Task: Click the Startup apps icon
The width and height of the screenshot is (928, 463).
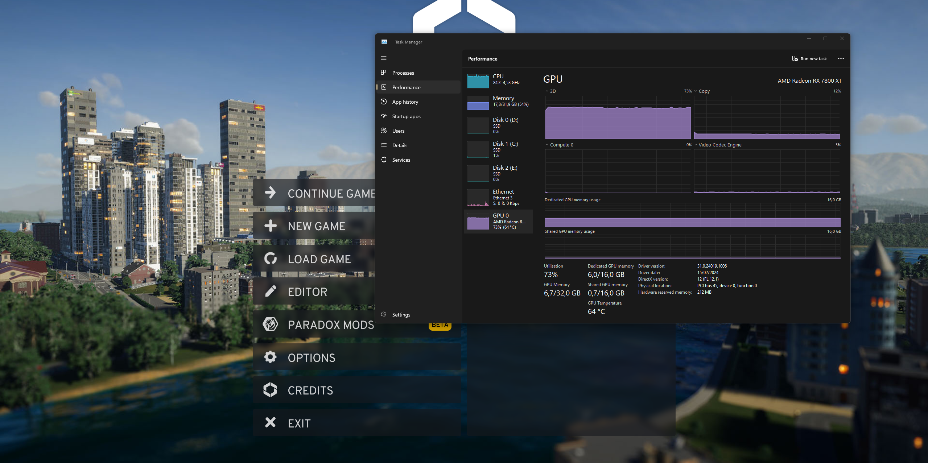Action: pyautogui.click(x=384, y=116)
